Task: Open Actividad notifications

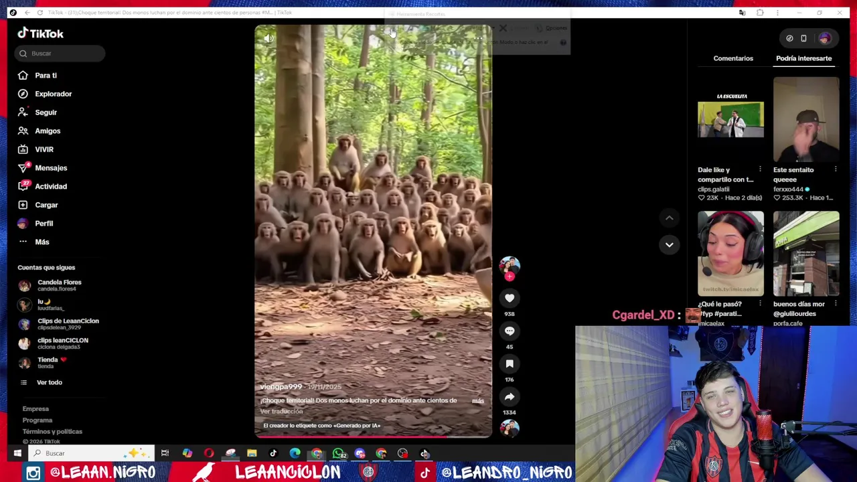Action: pyautogui.click(x=43, y=187)
